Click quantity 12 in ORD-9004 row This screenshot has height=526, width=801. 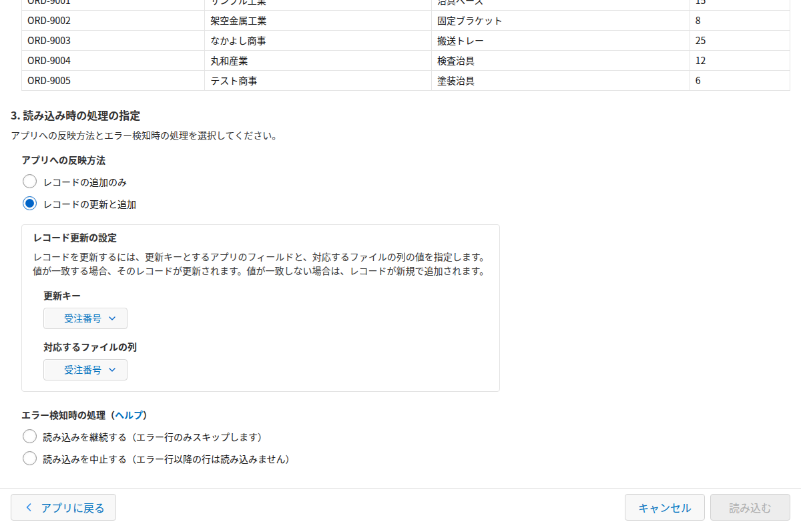tap(740, 61)
